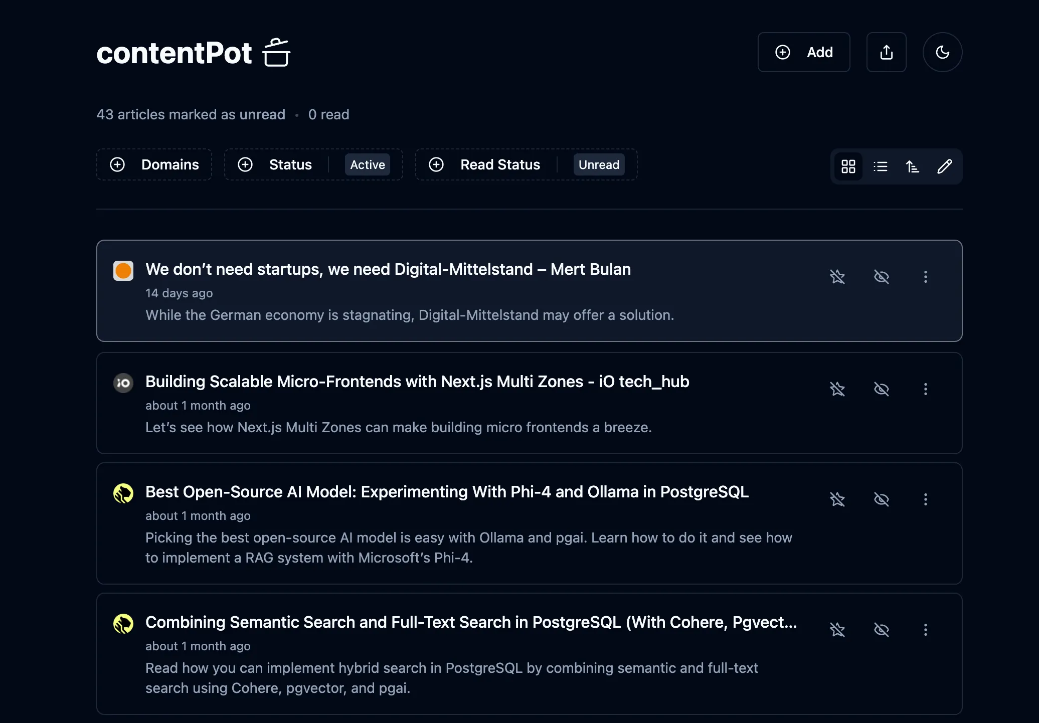Open options menu for Digital-Mittelstand article

tap(925, 276)
